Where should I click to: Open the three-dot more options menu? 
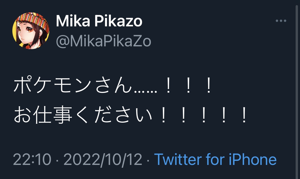[281, 21]
